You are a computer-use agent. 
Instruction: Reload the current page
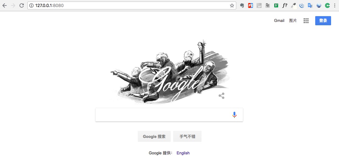click(x=22, y=5)
